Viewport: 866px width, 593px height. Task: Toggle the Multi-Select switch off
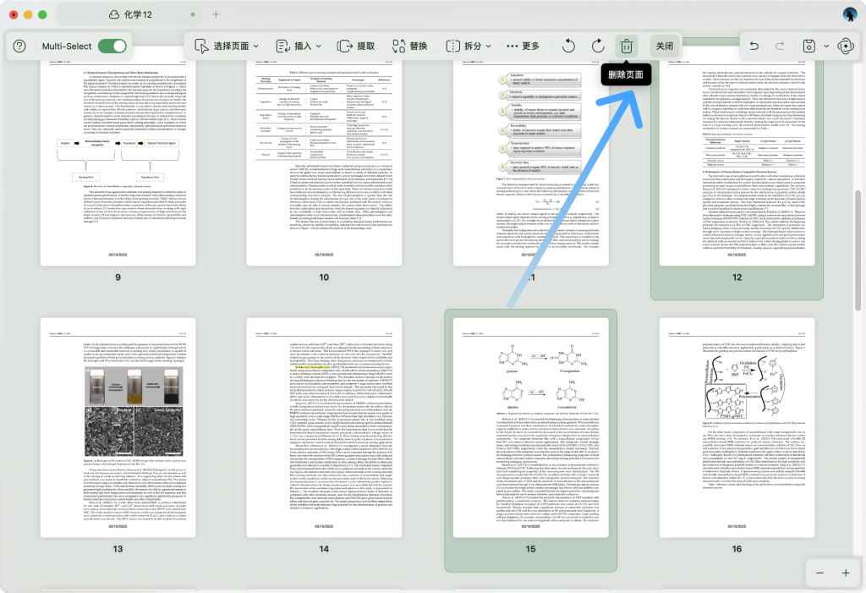coord(112,46)
